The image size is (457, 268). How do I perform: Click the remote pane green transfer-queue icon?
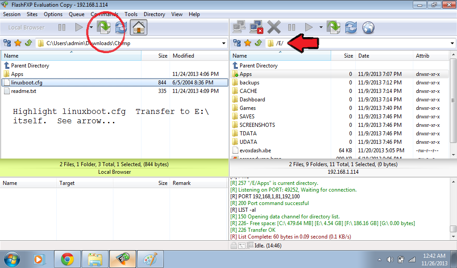click(334, 27)
